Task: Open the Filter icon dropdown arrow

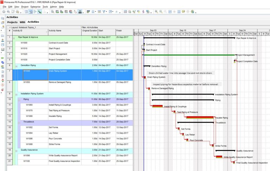Action: (x=106, y=12)
